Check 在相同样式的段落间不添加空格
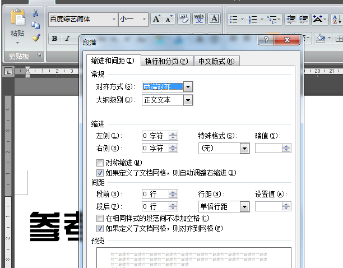The width and height of the screenshot is (343, 268). [x=100, y=218]
